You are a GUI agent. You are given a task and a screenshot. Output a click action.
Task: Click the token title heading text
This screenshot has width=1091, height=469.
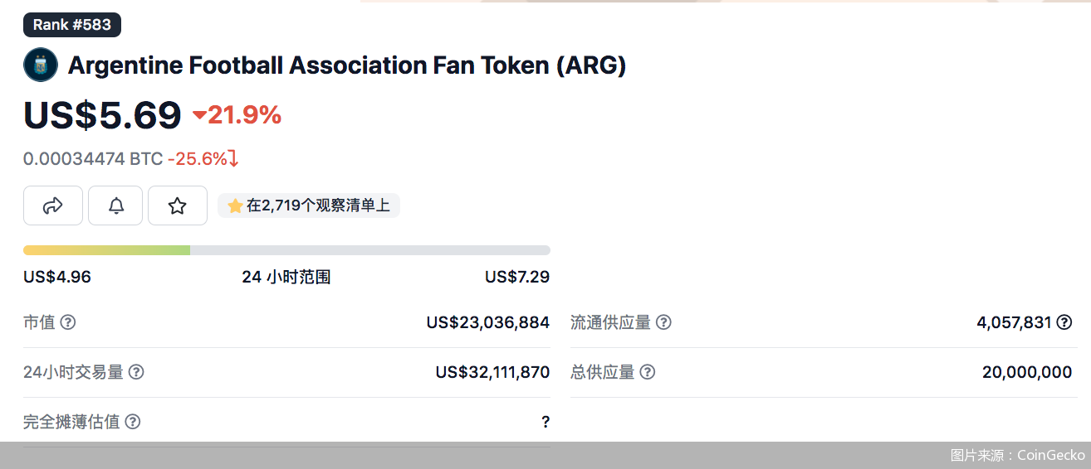346,65
